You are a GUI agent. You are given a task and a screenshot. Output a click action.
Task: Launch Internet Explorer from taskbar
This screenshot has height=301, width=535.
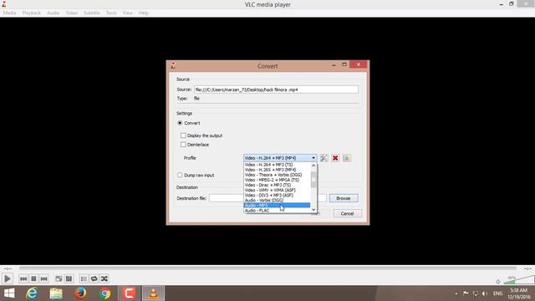pyautogui.click(x=32, y=293)
